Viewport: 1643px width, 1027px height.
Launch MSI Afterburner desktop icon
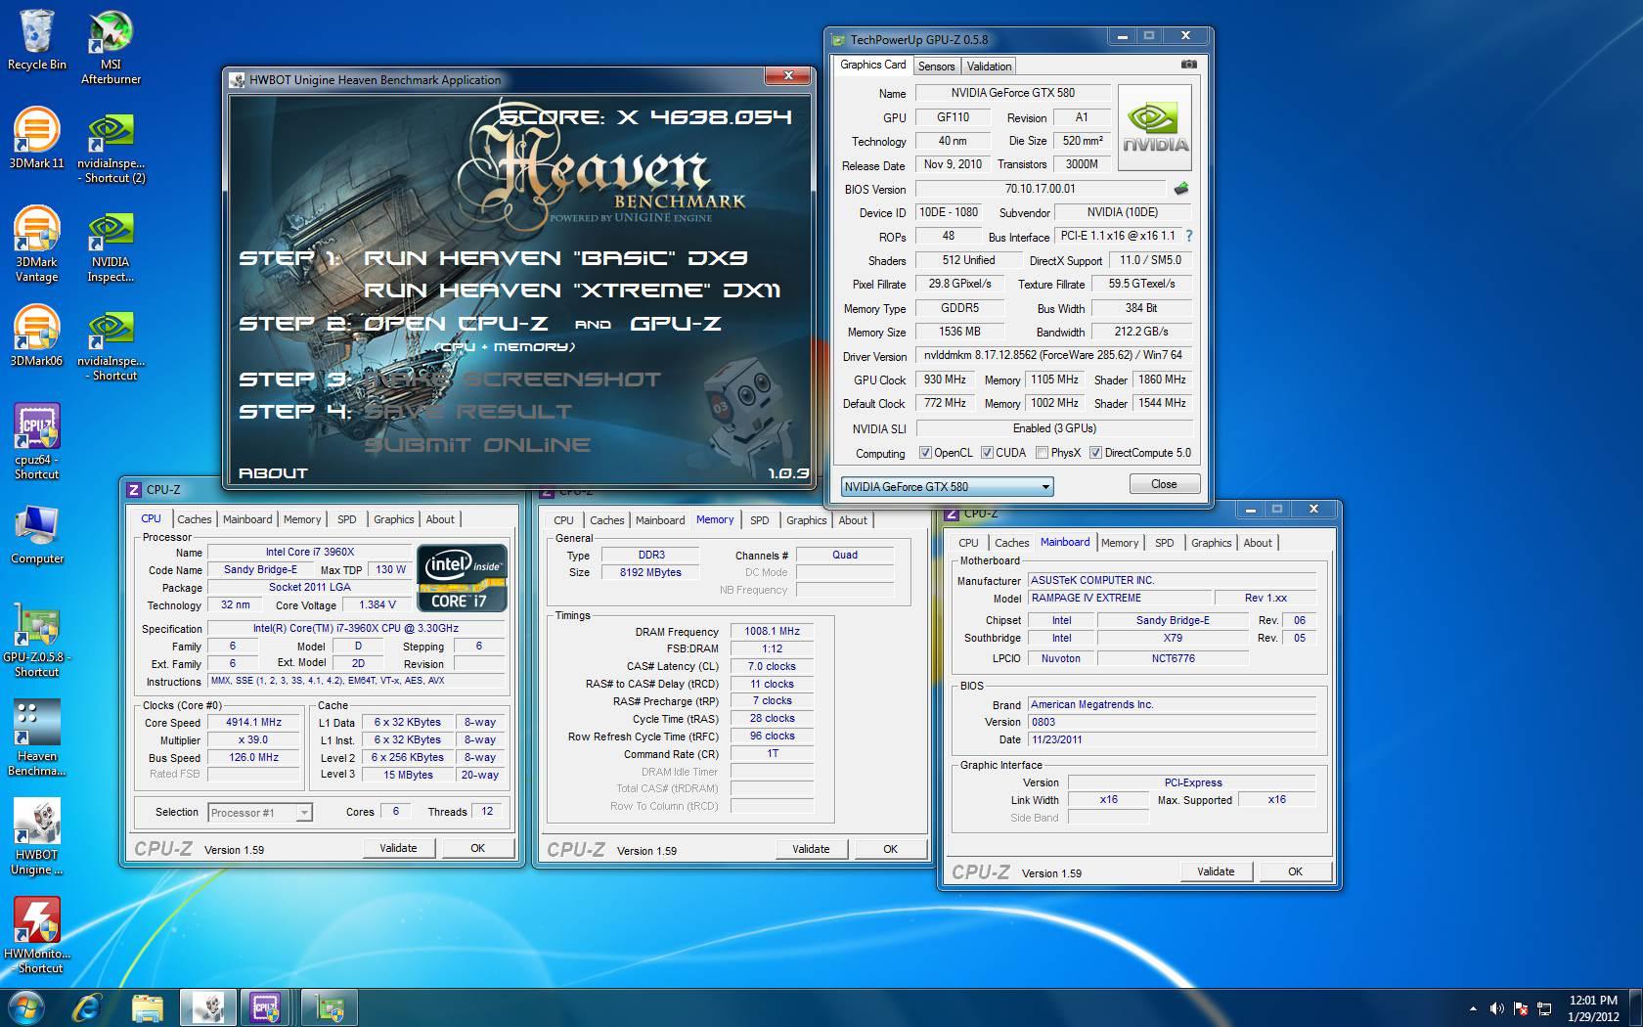tap(111, 47)
